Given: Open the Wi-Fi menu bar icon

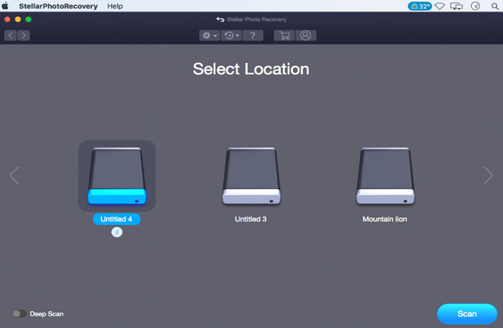Looking at the screenshot, I should tap(440, 6).
